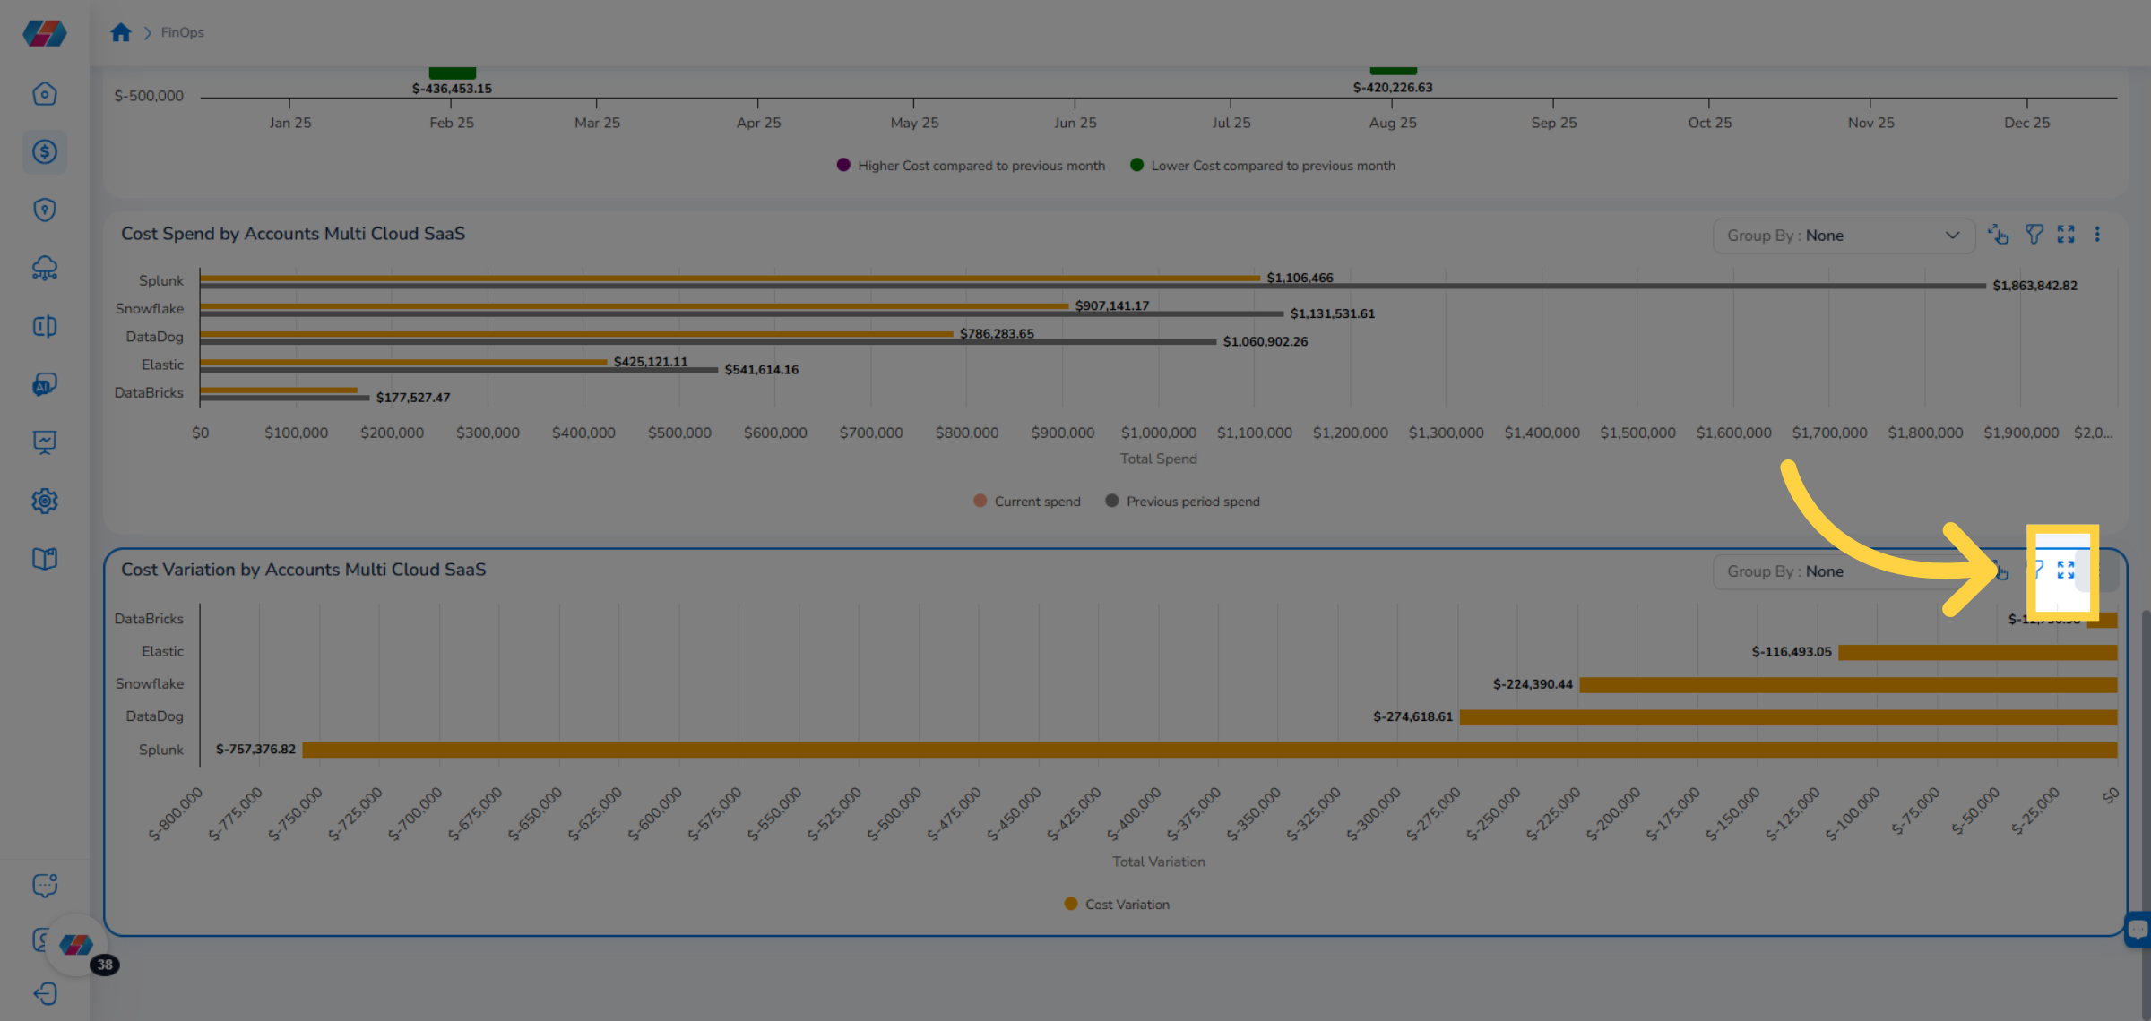Toggle Previous period spend legend series
Image resolution: width=2151 pixels, height=1021 pixels.
pyautogui.click(x=1183, y=502)
